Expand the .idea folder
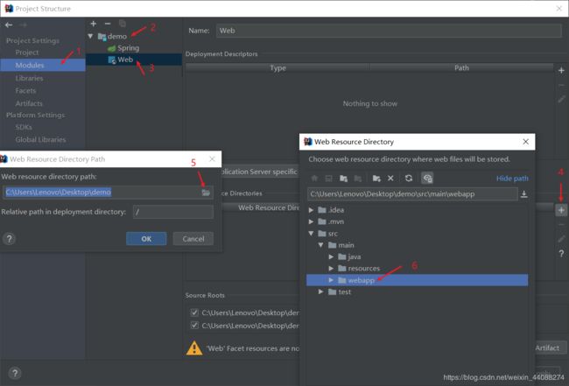Viewport: 569px width, 386px height. 311,210
